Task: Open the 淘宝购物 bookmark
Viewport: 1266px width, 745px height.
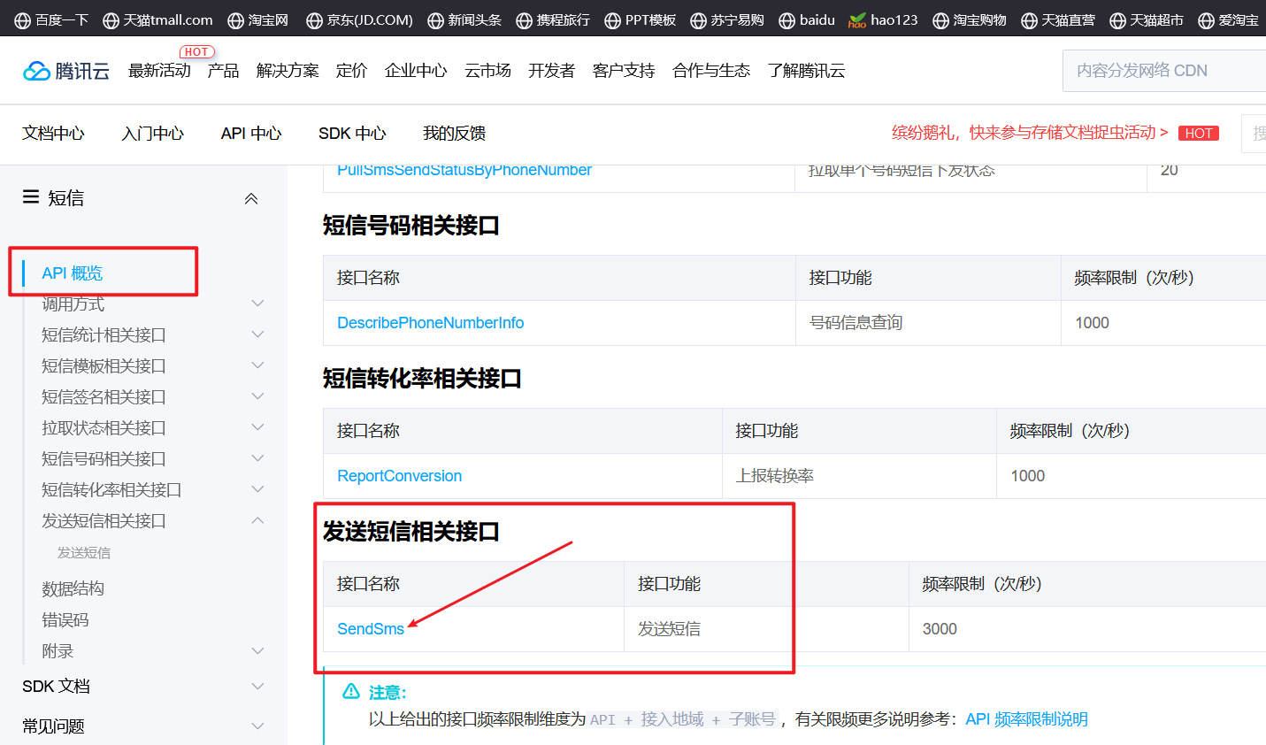Action: 970,19
